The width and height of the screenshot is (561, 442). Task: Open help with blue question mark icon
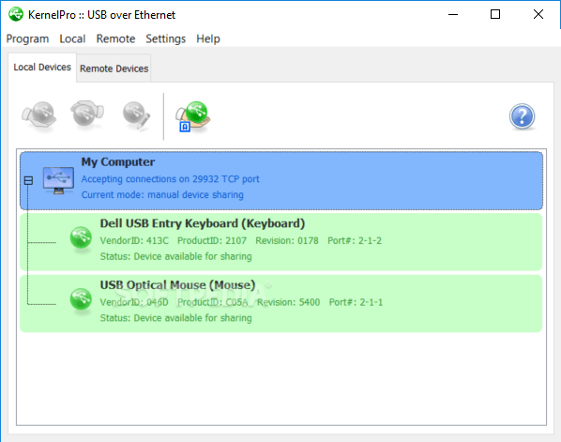pyautogui.click(x=522, y=116)
